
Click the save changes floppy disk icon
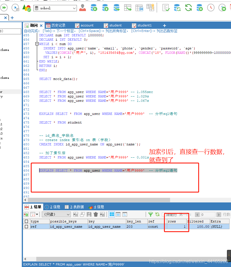click(89, 214)
